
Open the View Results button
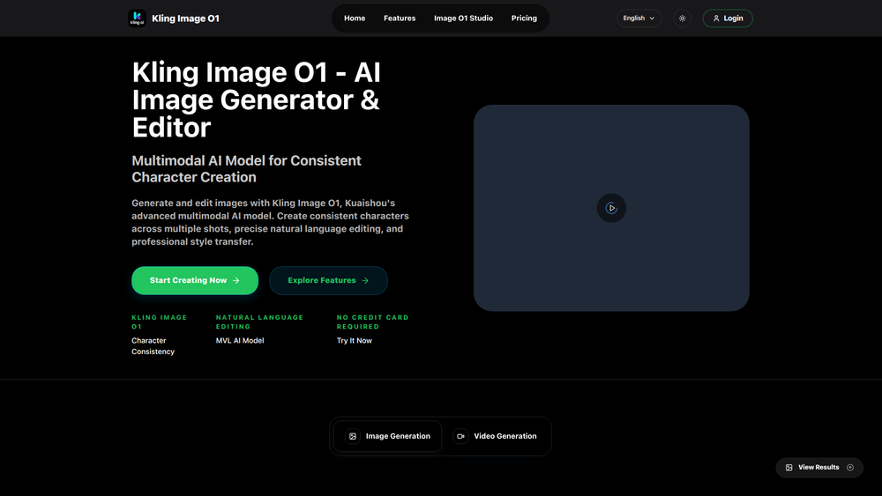pos(819,467)
